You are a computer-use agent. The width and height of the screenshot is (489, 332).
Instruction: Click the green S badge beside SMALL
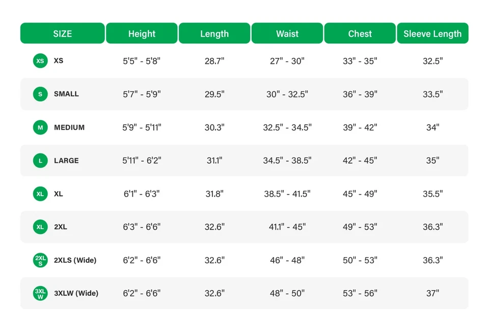pyautogui.click(x=40, y=94)
